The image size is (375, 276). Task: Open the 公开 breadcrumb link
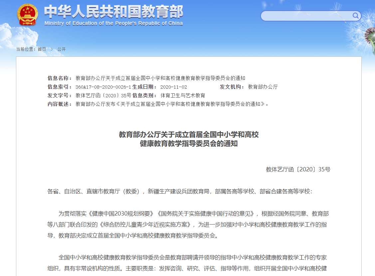62,49
